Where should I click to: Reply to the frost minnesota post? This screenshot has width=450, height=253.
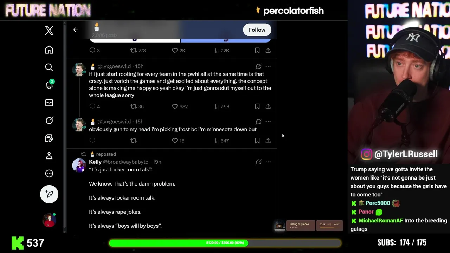pyautogui.click(x=92, y=141)
